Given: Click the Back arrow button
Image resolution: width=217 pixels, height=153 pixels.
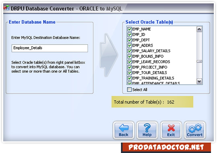Looking at the screenshot, I should pyautogui.click(x=124, y=131).
